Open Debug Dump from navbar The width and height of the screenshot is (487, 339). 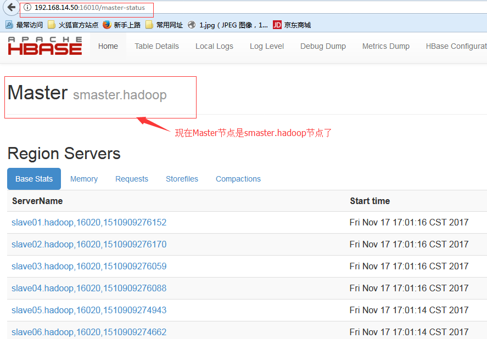(323, 46)
